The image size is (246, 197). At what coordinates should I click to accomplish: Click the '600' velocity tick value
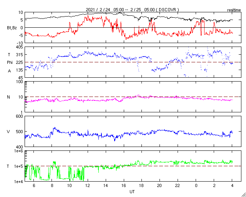pos(20,116)
